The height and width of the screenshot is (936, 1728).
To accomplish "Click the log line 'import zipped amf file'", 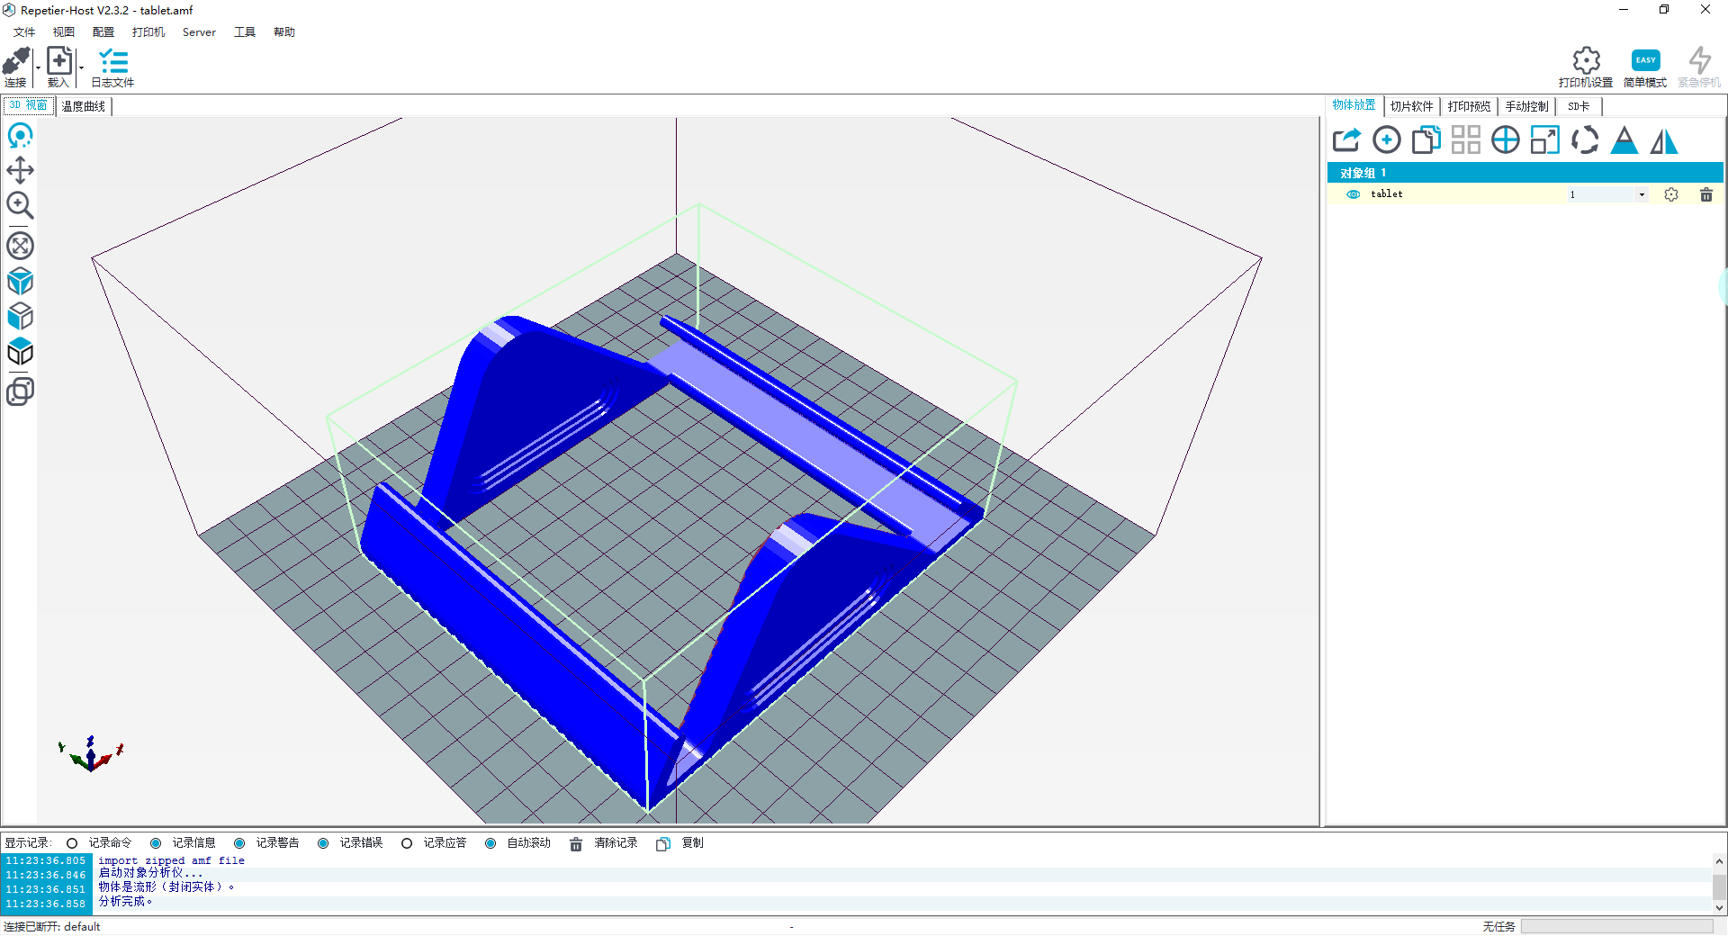I will pyautogui.click(x=171, y=861).
